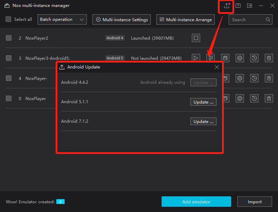The image size is (278, 212).
Task: Open settings gear for NoxPlayer row 0
Action: [240, 98]
